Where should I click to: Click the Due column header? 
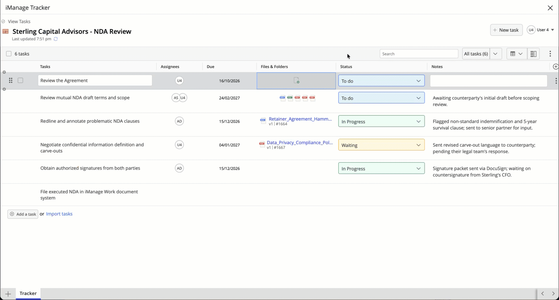click(x=211, y=67)
